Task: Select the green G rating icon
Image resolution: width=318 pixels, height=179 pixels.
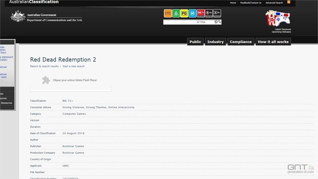Action: coord(176,13)
